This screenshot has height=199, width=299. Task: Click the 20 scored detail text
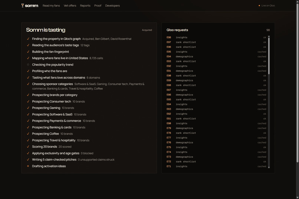65,147
